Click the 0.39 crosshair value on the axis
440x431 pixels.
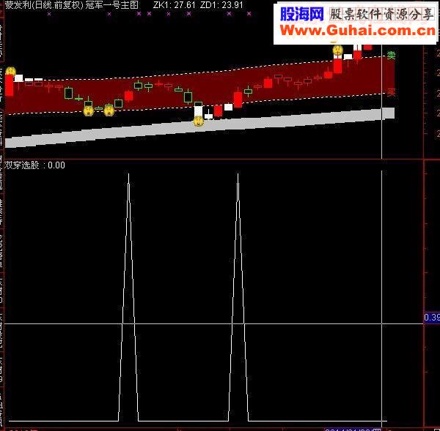[x=432, y=318]
